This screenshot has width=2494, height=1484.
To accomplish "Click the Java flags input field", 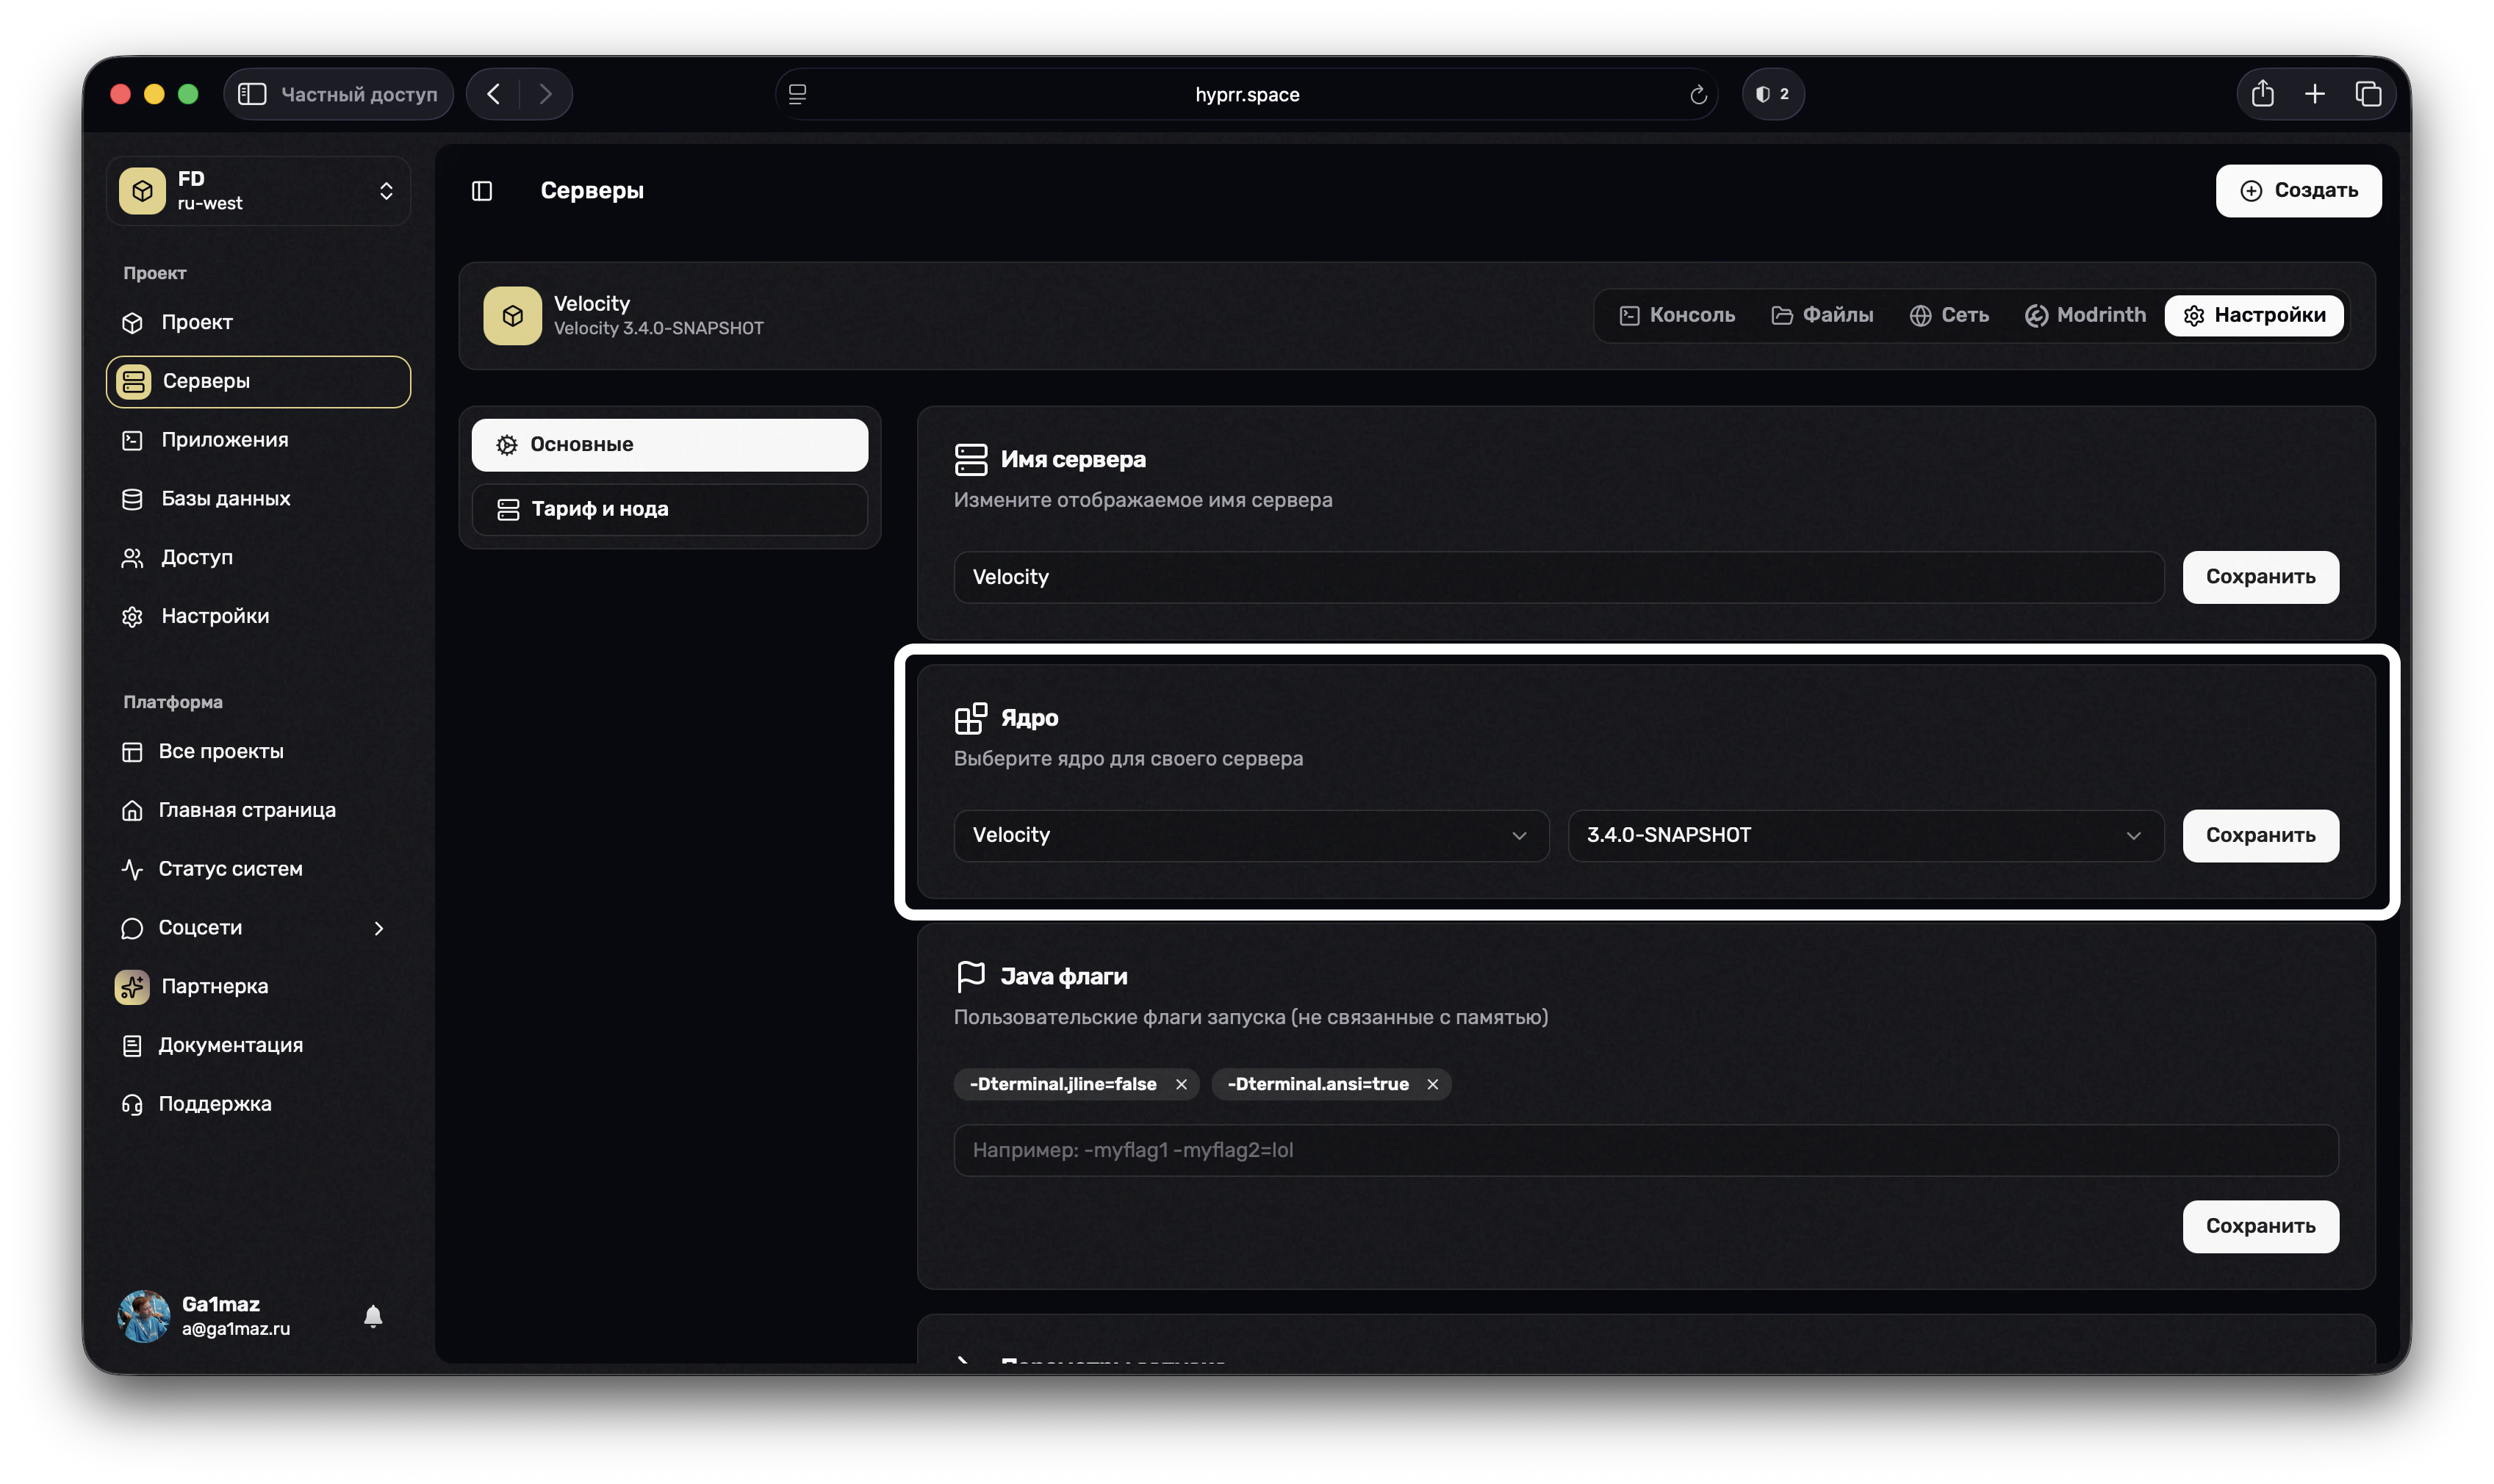I will [x=1645, y=1150].
